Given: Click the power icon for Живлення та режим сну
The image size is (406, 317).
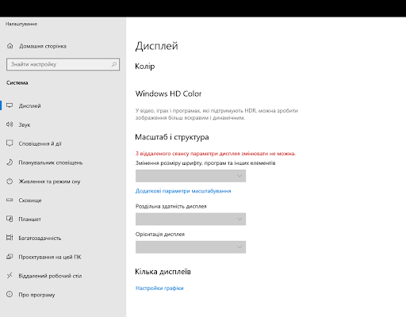Looking at the screenshot, I should 10,181.
